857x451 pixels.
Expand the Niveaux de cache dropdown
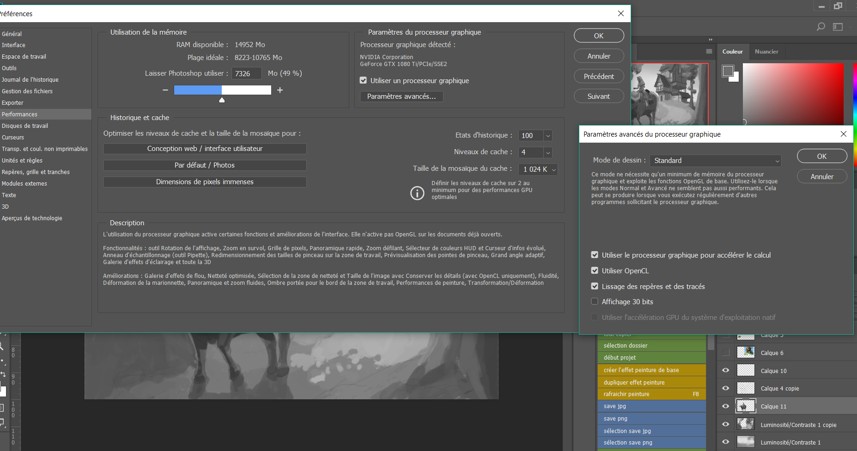[x=548, y=152]
